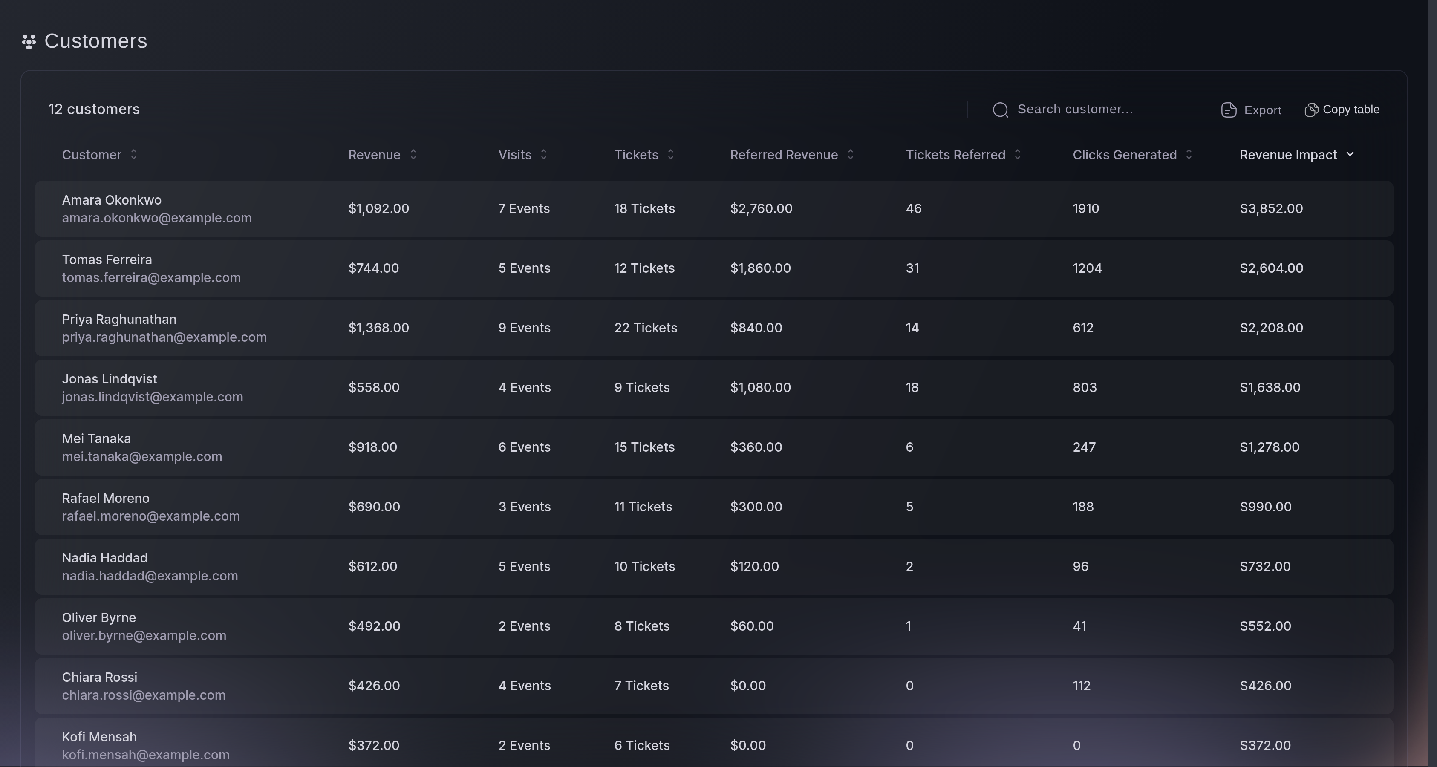Sort by Visits column arrows
The width and height of the screenshot is (1437, 767).
click(x=543, y=155)
